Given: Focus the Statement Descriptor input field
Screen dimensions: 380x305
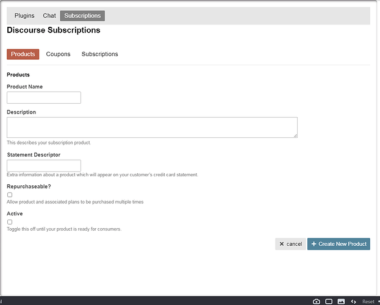Looking at the screenshot, I should (44, 165).
